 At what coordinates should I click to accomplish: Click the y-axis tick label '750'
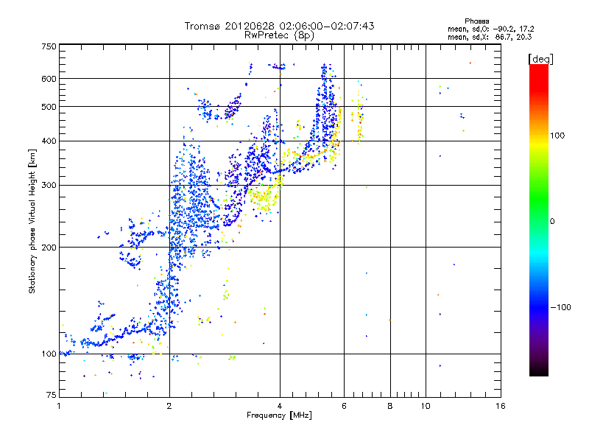click(x=49, y=46)
